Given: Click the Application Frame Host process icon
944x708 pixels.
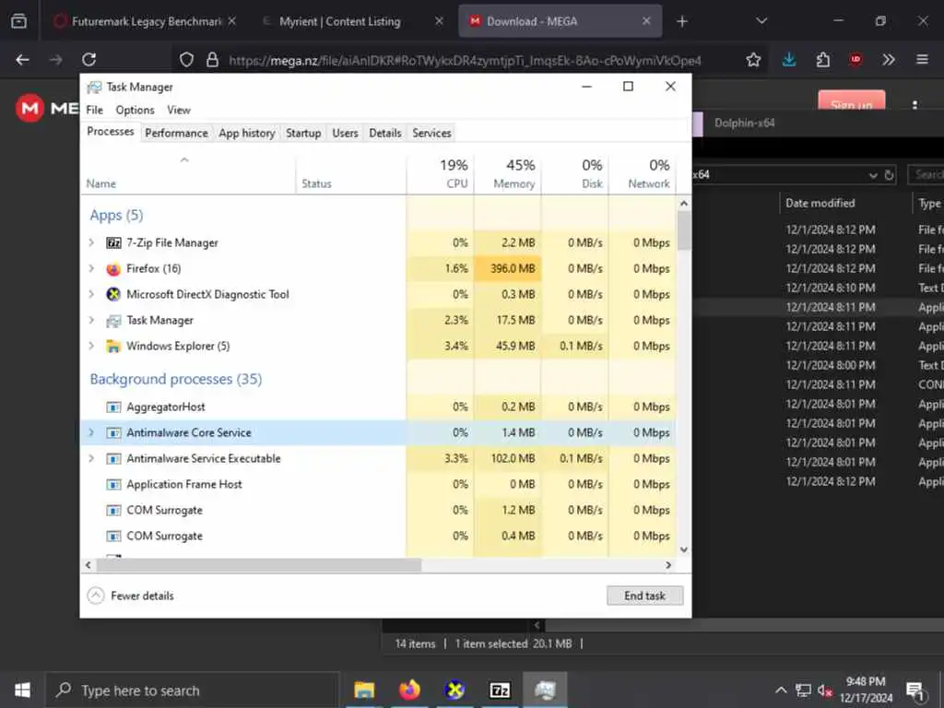Looking at the screenshot, I should point(113,485).
